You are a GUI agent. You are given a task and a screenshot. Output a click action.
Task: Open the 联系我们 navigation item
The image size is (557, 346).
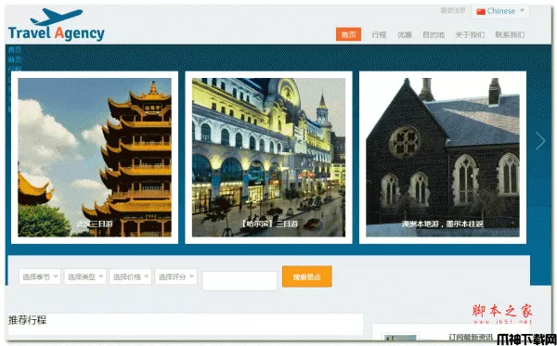(x=510, y=34)
